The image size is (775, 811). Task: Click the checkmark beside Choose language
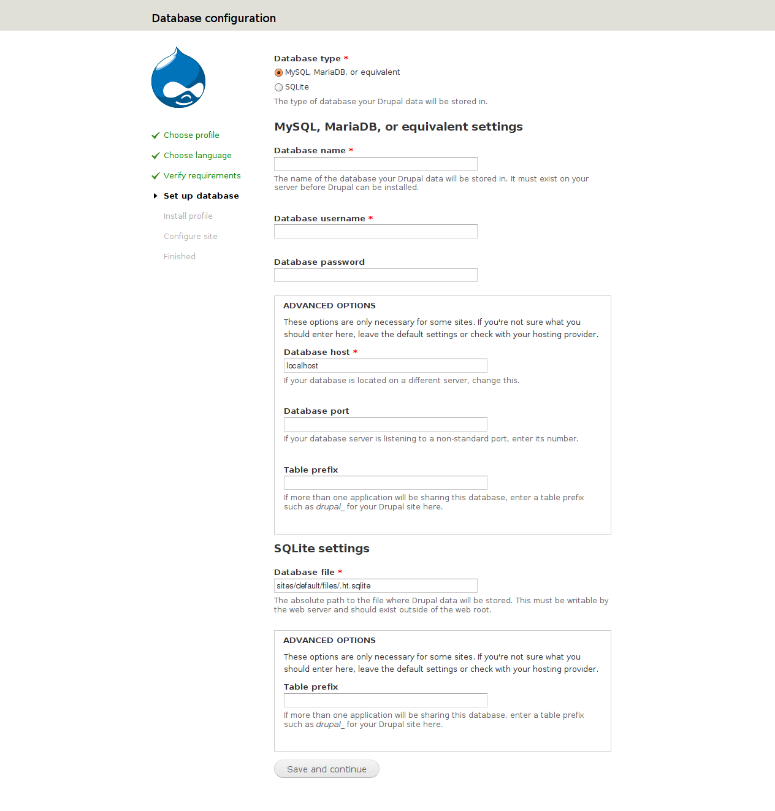156,156
